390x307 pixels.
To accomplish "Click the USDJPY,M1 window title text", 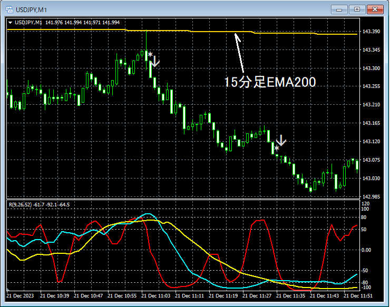I will pyautogui.click(x=31, y=10).
